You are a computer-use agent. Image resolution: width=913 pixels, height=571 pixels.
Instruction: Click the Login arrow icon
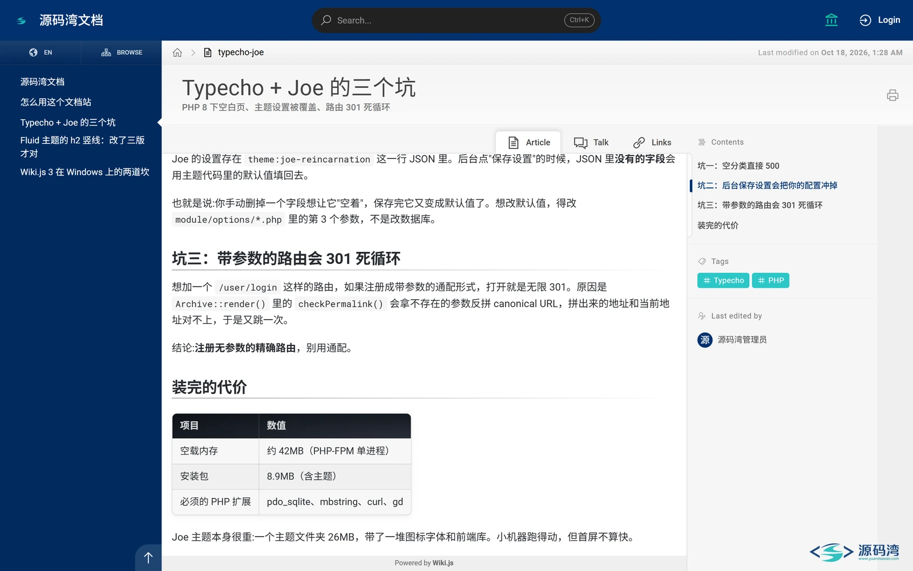tap(865, 20)
